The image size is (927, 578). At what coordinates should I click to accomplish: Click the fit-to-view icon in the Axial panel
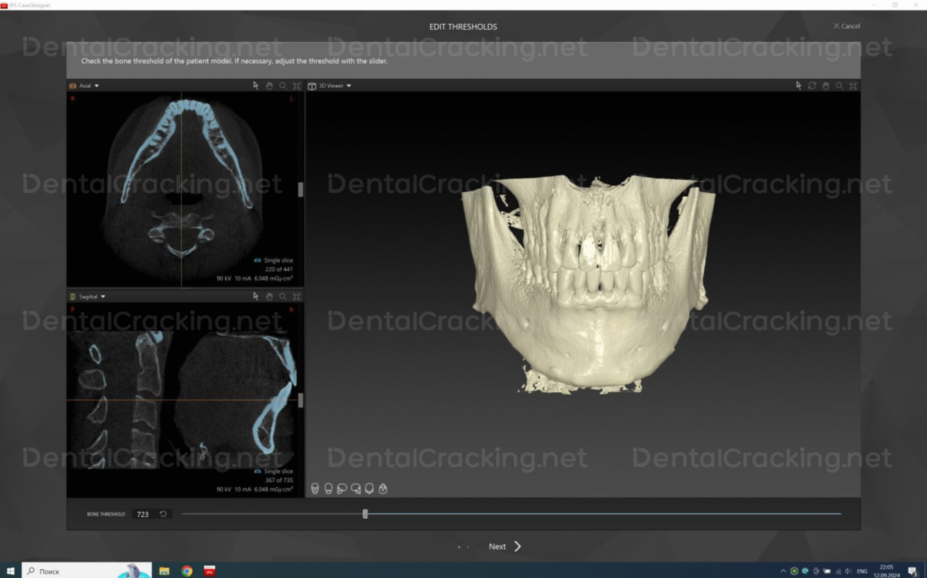click(x=297, y=85)
